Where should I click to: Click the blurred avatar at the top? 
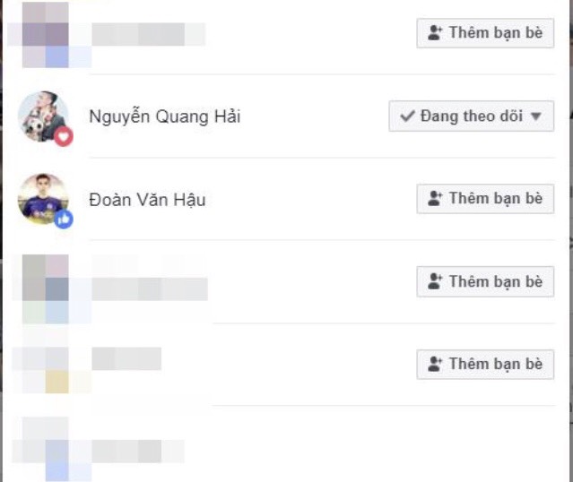click(x=46, y=35)
